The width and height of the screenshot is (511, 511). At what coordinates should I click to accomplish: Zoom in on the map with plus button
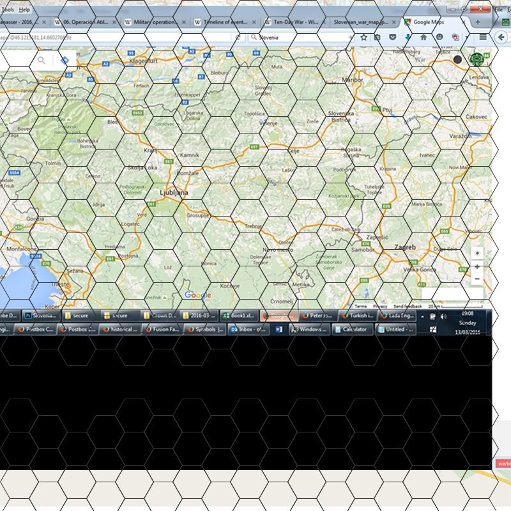click(477, 266)
